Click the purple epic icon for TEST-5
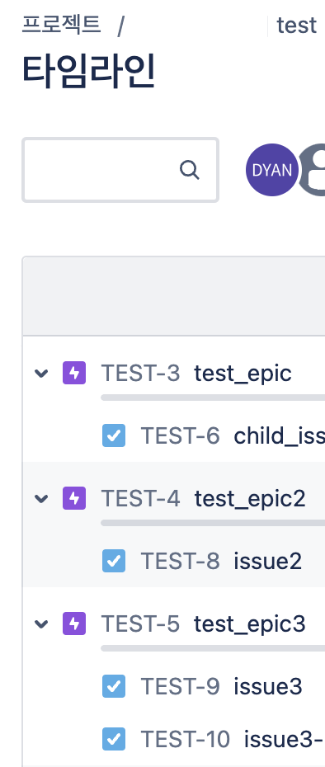Image resolution: width=325 pixels, height=767 pixels. click(74, 623)
